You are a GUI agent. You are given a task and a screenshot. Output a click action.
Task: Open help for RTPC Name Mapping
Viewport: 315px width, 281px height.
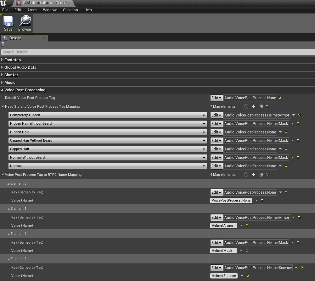pyautogui.click(x=246, y=175)
